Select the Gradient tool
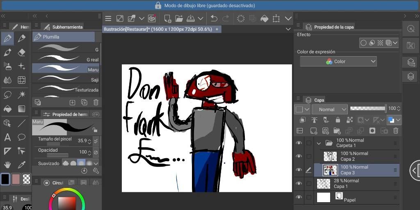 pyautogui.click(x=22, y=108)
